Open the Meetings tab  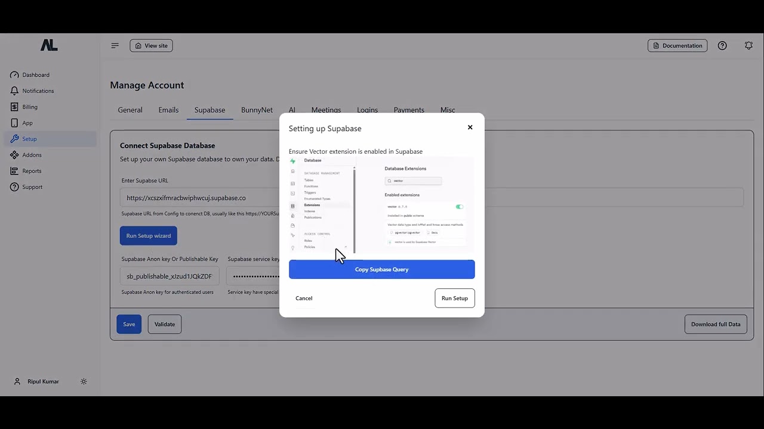click(x=326, y=110)
